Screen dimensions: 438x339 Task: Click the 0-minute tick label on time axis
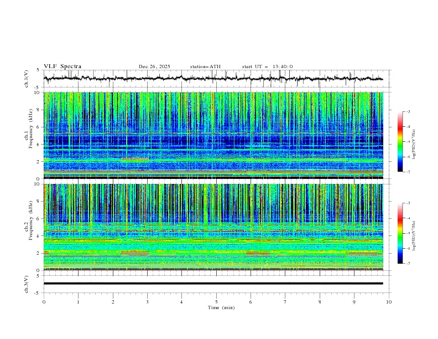[x=44, y=302]
